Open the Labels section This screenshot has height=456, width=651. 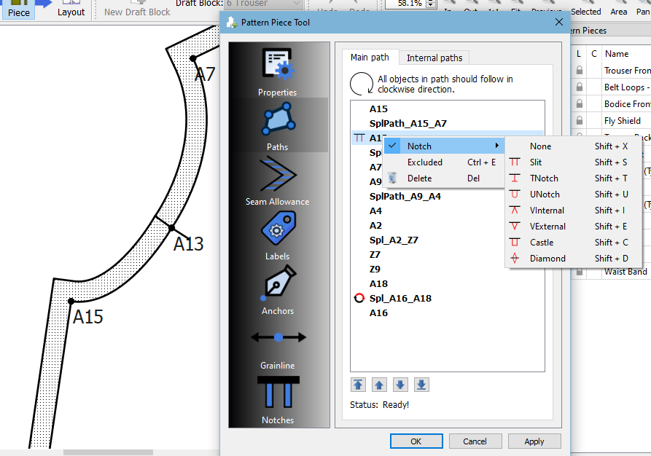tap(277, 235)
